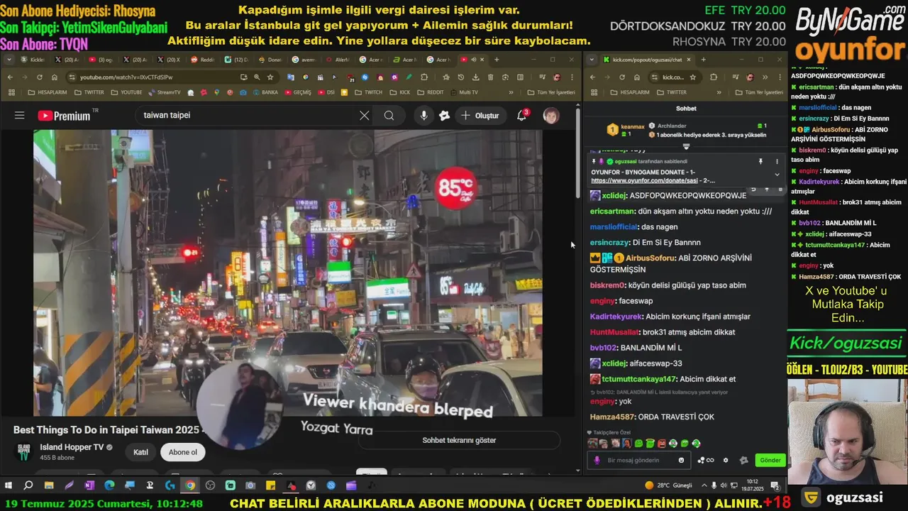Open the REDDIT bookmarks folder
The height and width of the screenshot is (511, 908).
pyautogui.click(x=431, y=92)
